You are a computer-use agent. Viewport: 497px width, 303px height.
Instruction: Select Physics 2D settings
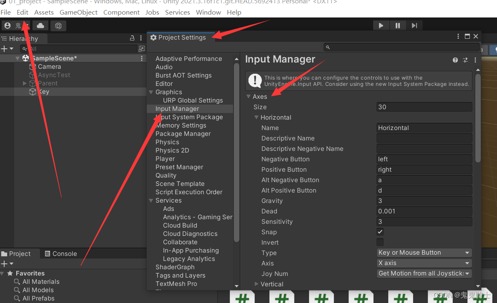[172, 150]
